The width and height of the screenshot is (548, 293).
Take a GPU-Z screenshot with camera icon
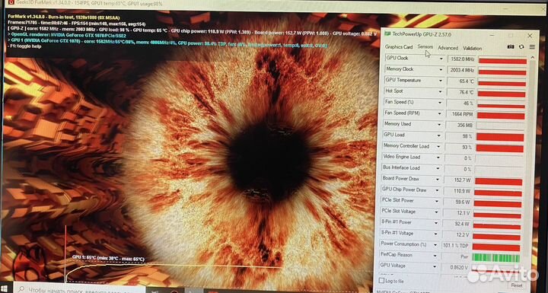[511, 47]
